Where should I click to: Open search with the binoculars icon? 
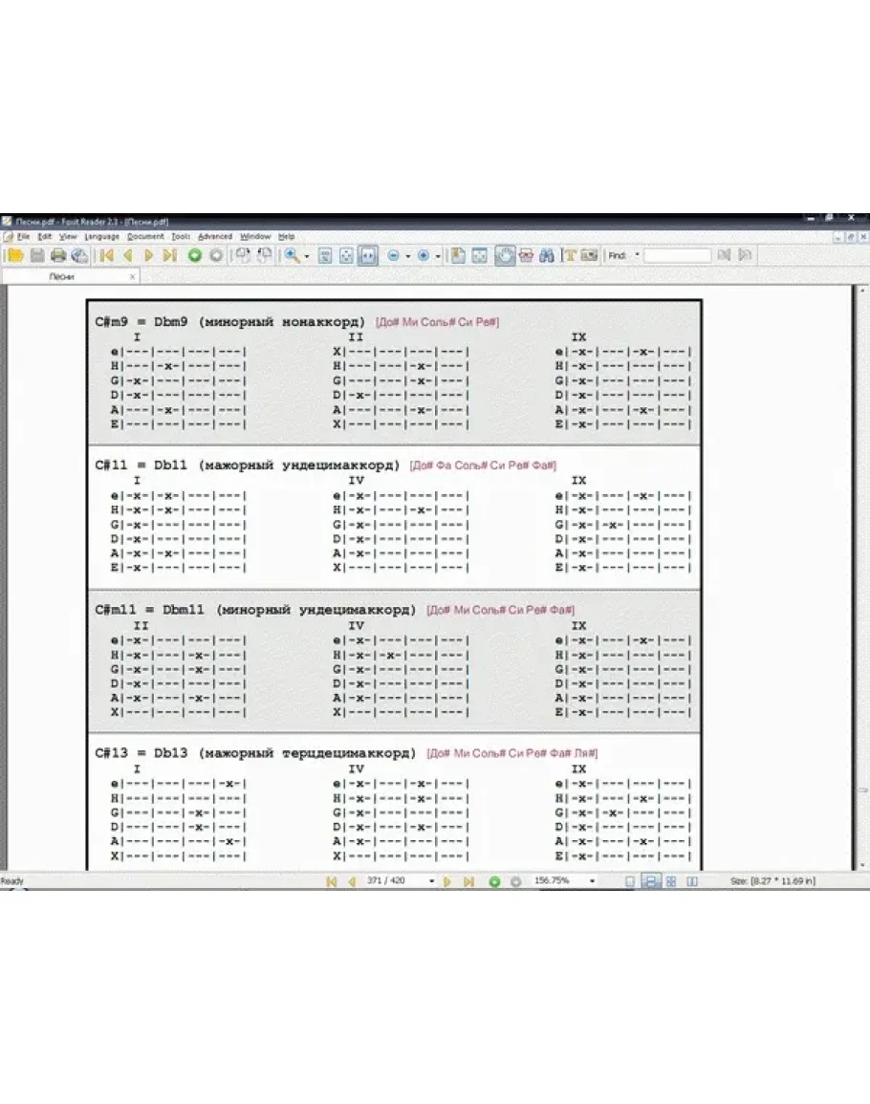[x=547, y=255]
